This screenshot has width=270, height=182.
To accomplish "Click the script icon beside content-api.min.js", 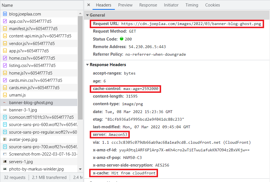I will point(5,36).
